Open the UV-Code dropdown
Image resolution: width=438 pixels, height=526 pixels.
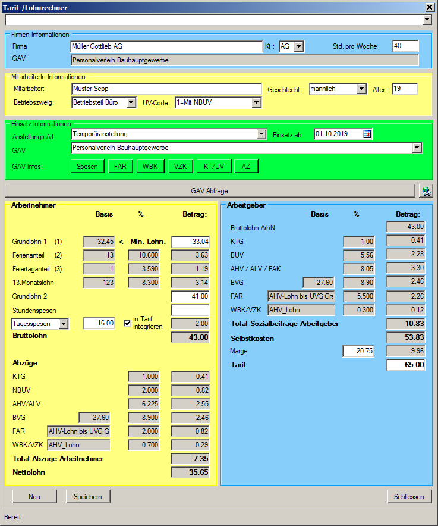(256, 102)
